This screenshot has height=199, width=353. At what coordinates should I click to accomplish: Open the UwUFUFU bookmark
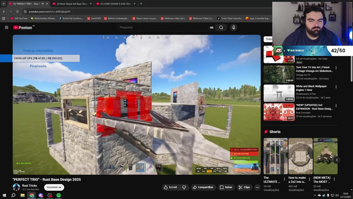tap(94, 19)
